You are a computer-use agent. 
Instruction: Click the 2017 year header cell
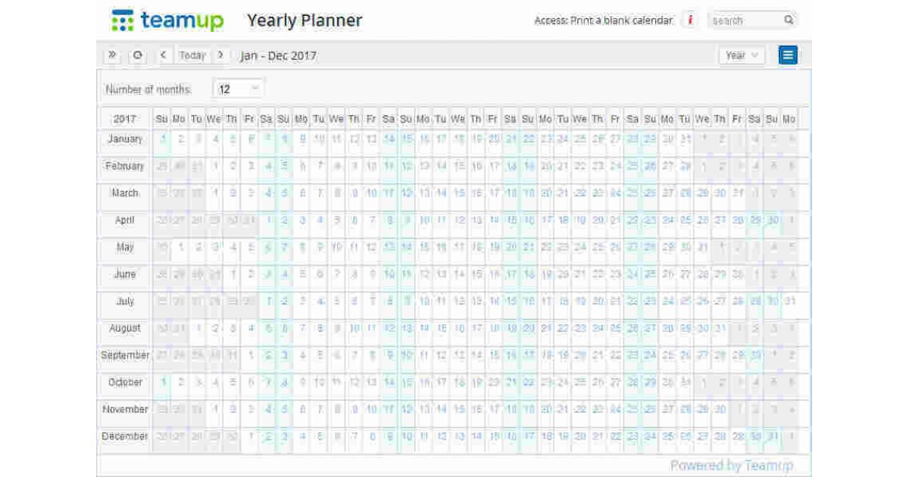click(125, 119)
